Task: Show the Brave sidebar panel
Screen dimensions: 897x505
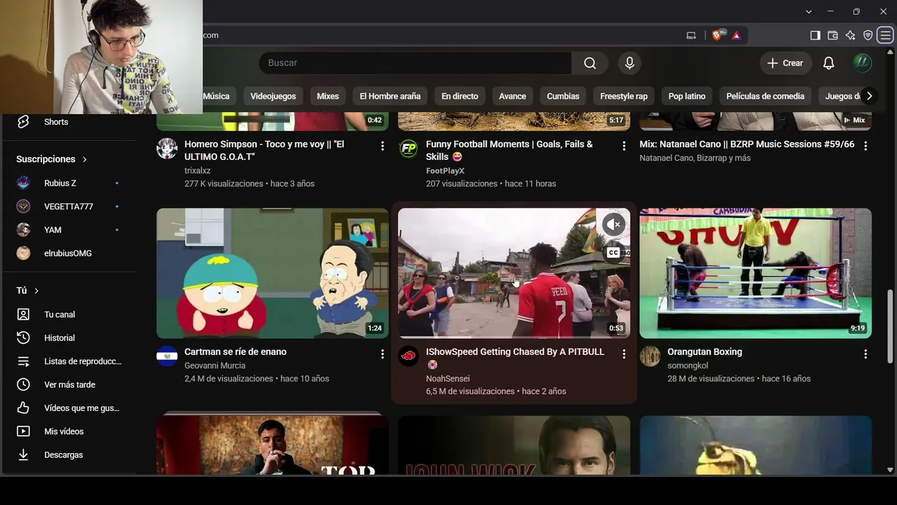Action: (815, 35)
